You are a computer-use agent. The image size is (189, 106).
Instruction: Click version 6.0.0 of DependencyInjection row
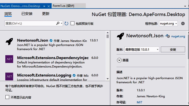point(95,58)
